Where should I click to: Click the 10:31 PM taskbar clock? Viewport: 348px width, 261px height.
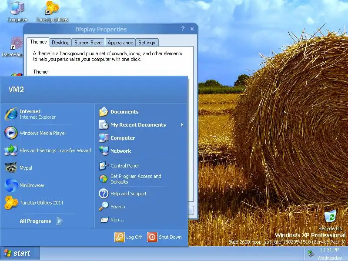coord(330,250)
